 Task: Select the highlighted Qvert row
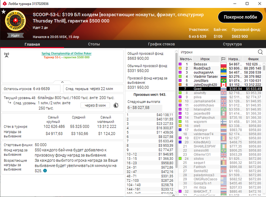[220, 89]
